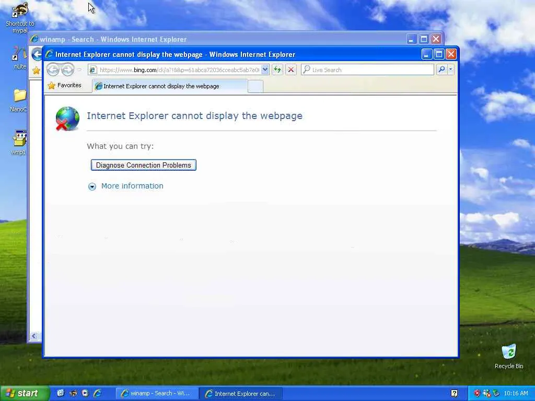Click the Back navigation arrow in front window

[x=53, y=69]
